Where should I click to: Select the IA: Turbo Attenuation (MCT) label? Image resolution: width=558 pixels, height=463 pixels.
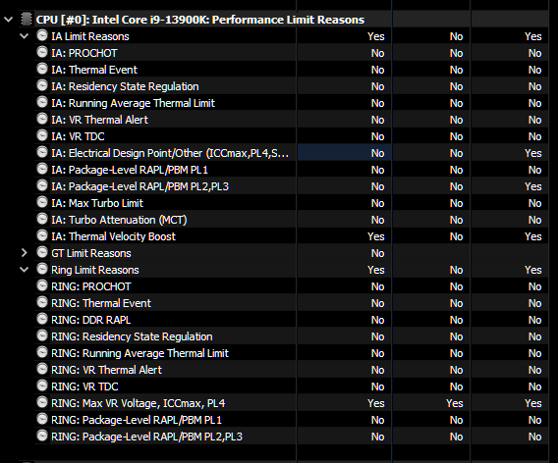point(119,221)
